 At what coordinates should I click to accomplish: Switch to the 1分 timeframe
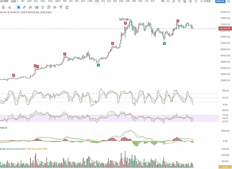[147, 1]
